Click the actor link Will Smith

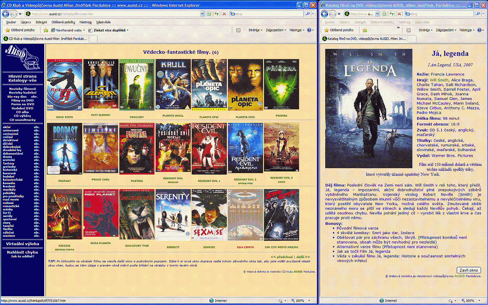[439, 80]
